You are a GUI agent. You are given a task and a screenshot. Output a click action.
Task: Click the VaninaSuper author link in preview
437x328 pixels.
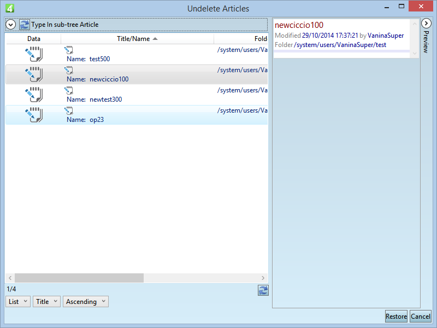point(386,36)
